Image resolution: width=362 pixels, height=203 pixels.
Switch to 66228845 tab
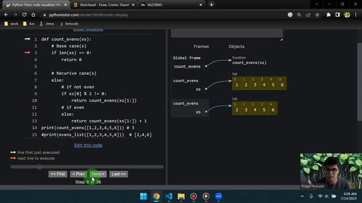pyautogui.click(x=171, y=5)
